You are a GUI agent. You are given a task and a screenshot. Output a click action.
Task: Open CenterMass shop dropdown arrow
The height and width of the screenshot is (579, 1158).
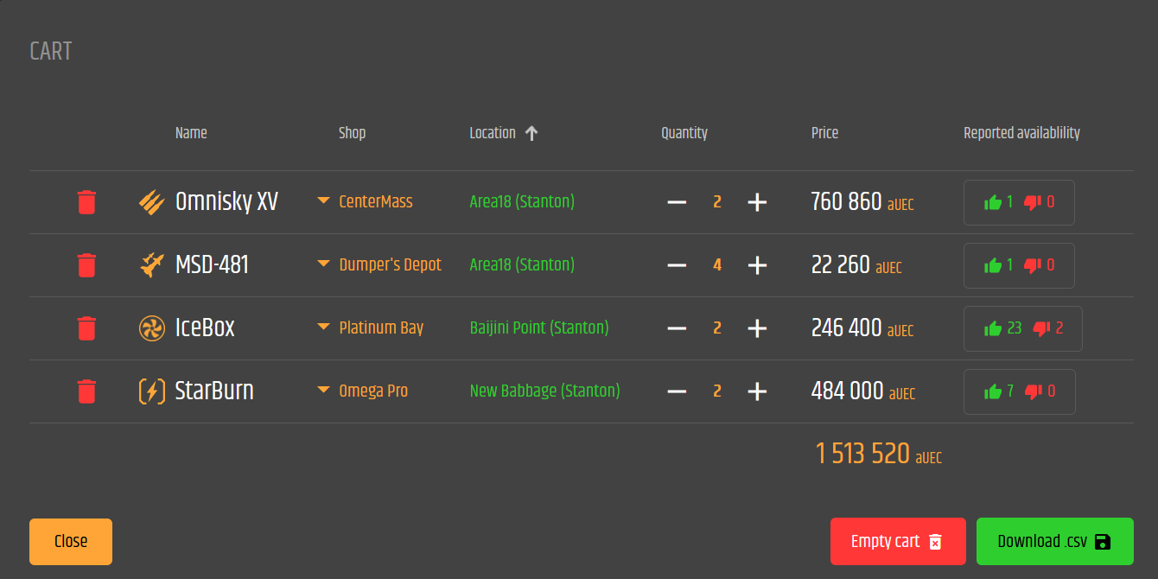tap(323, 200)
